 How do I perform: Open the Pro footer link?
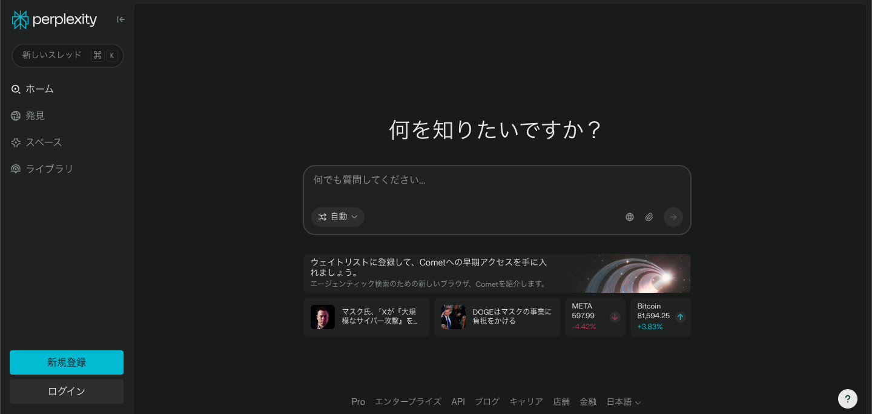(x=358, y=402)
